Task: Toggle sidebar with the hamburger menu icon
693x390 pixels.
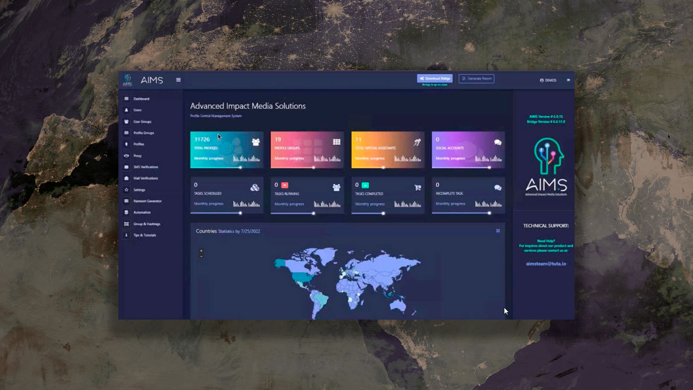Action: (x=178, y=80)
